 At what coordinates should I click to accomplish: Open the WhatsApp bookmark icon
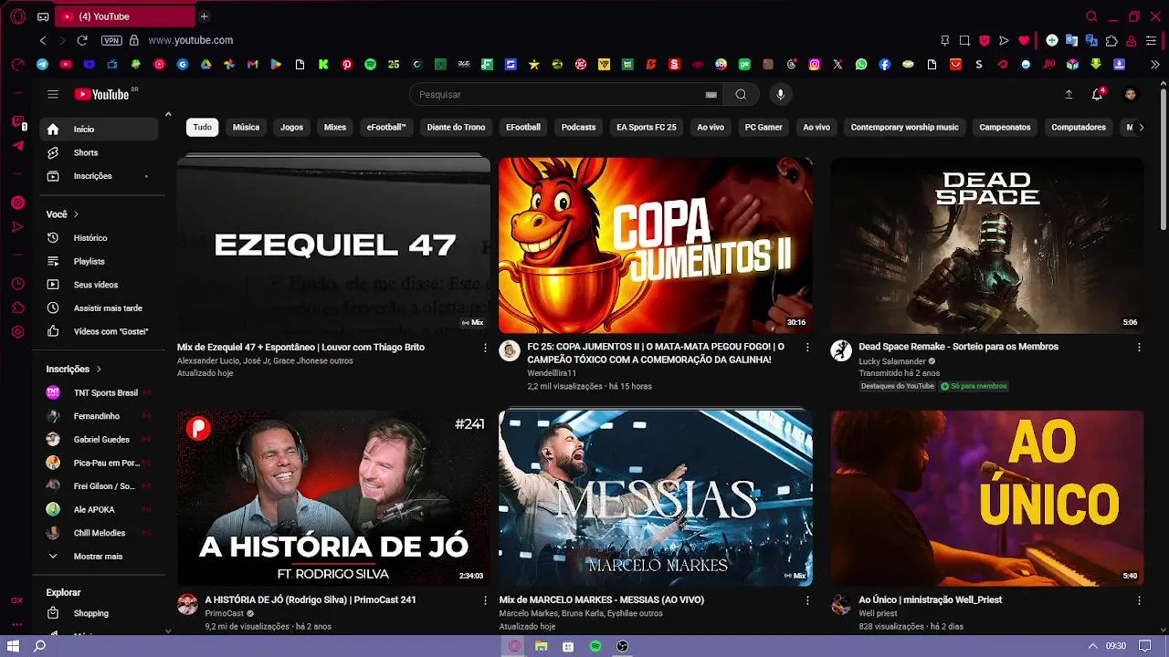coord(861,65)
